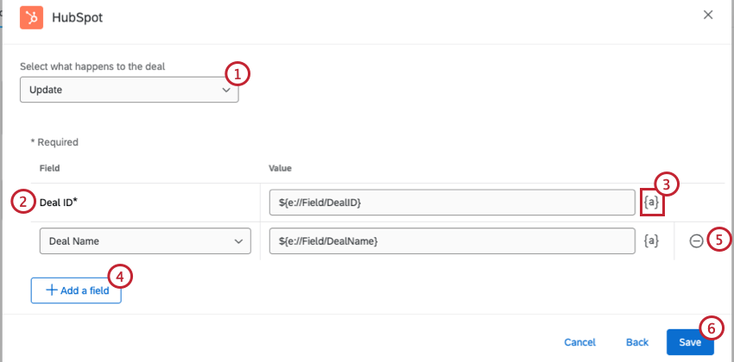Click the numbered callout marker 5
This screenshot has width=734, height=362.
pyautogui.click(x=718, y=239)
